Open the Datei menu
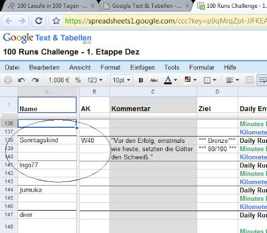 point(12,67)
